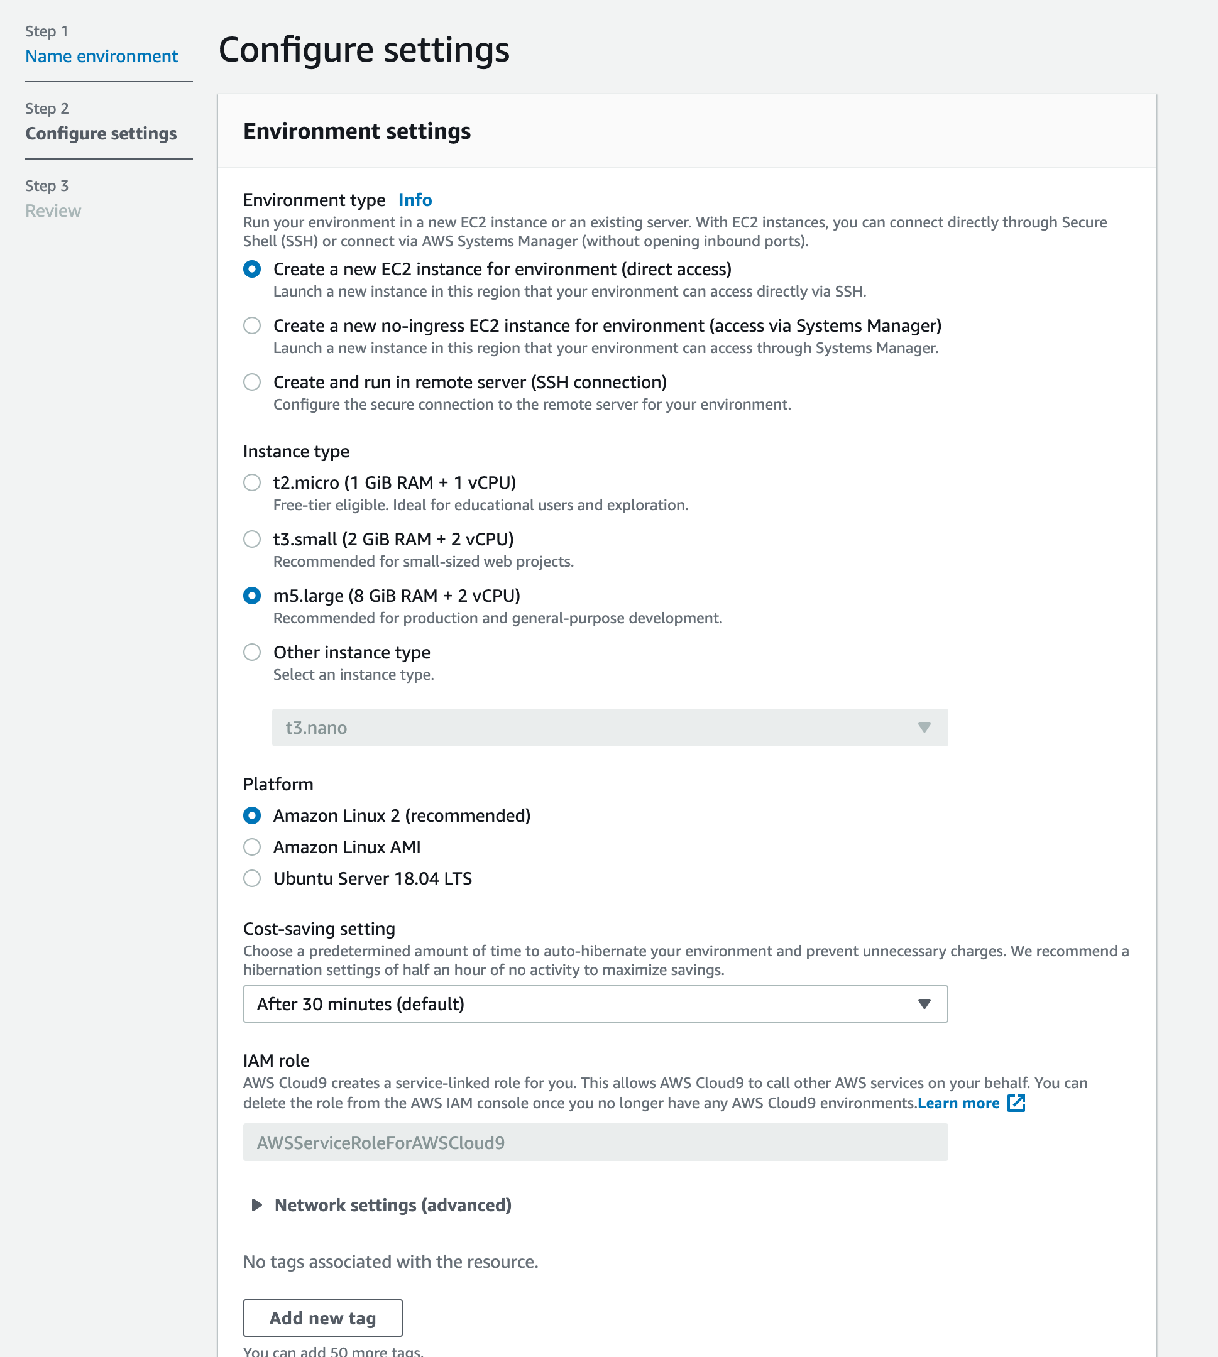Select t2.micro instance type radio button
This screenshot has height=1357, width=1218.
click(x=252, y=482)
